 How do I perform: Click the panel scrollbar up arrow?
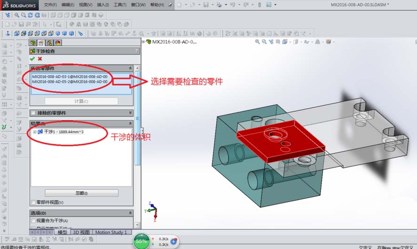pos(137,68)
